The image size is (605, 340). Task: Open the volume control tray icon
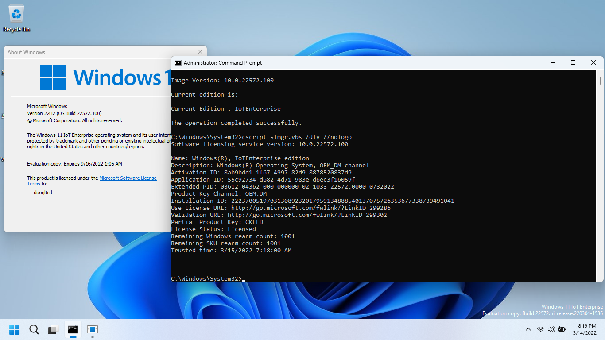[551, 329]
